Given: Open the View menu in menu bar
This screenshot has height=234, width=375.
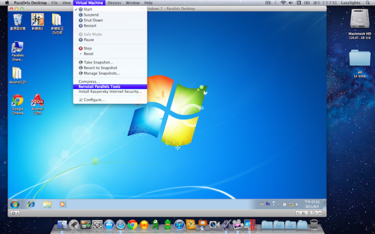Looking at the screenshot, I should (x=66, y=3).
